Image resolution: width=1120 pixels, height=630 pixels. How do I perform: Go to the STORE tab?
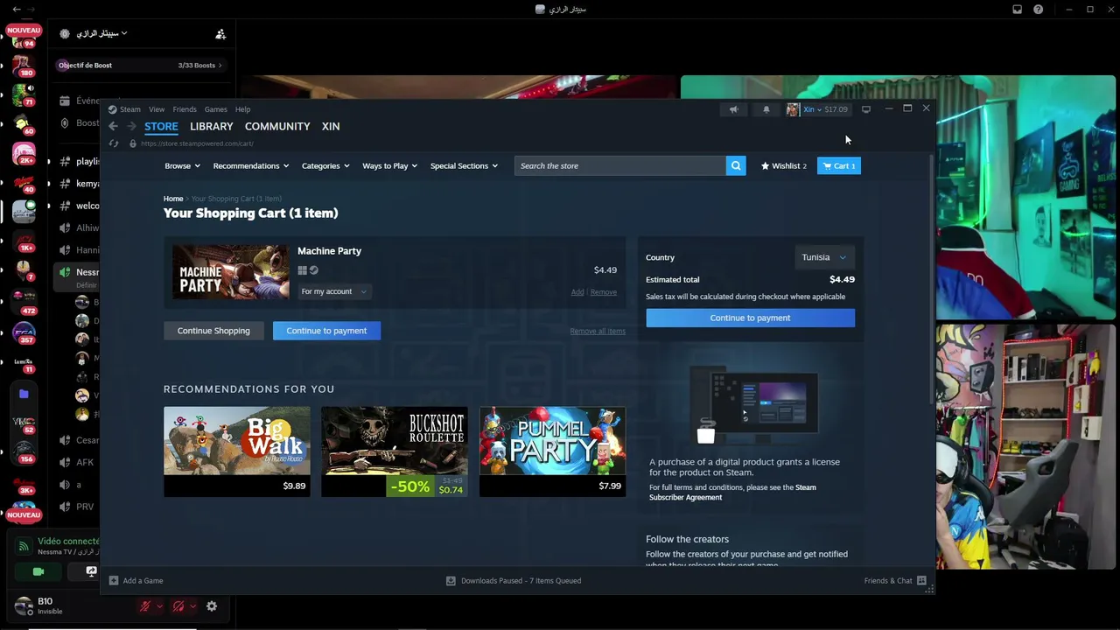(x=161, y=126)
